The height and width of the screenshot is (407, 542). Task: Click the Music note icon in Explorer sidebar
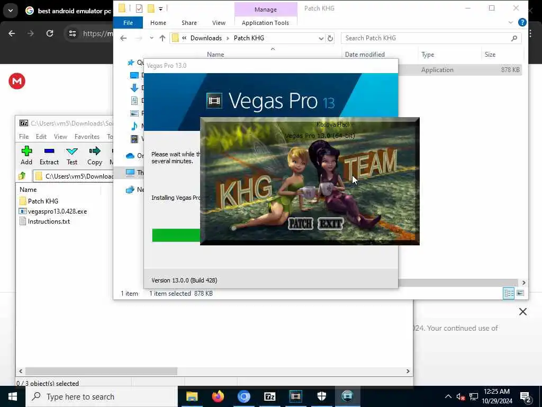coord(134,126)
